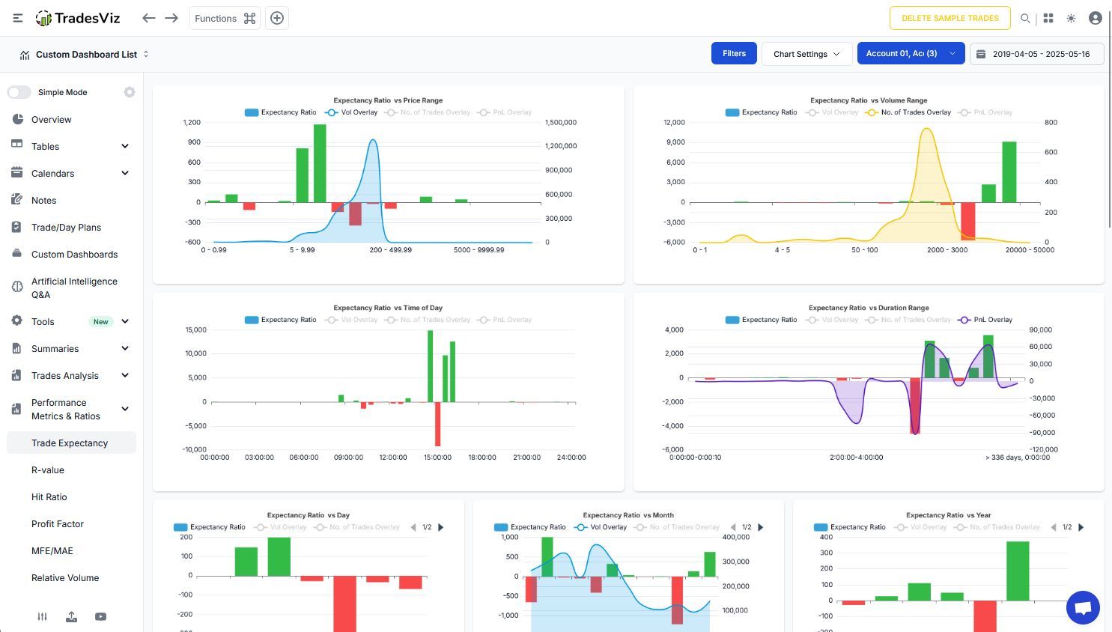The width and height of the screenshot is (1112, 632).
Task: Toggle PnL Overlay in Duration Range chart
Action: click(985, 320)
